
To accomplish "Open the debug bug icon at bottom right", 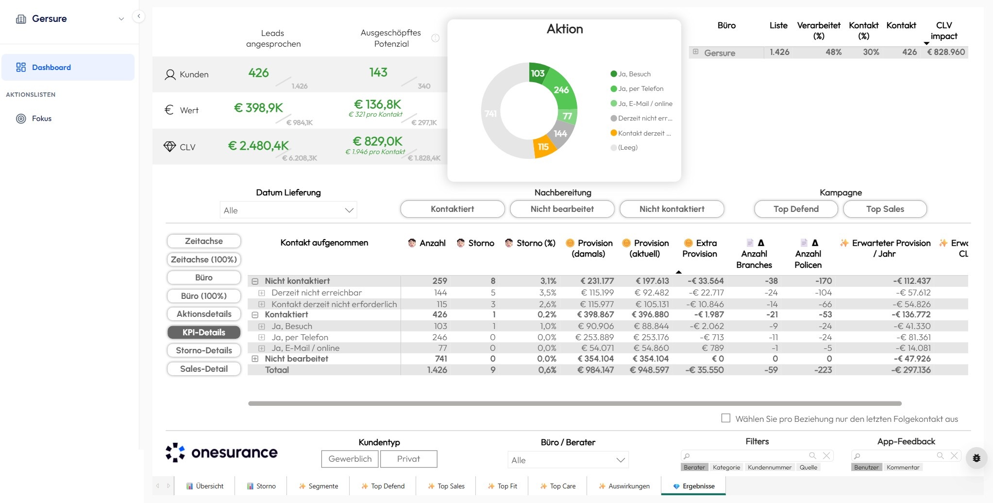I will 976,457.
